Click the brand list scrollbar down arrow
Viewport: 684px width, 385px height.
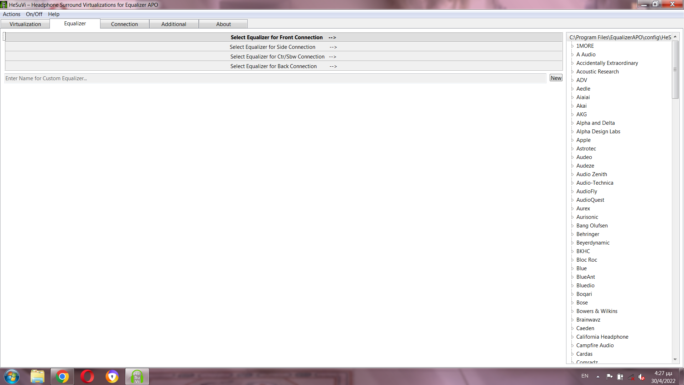675,359
